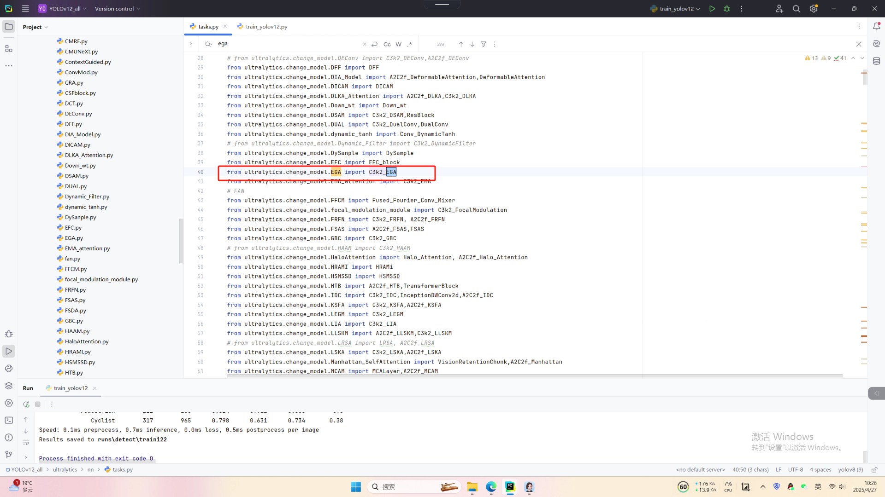Rerun train_yolov12 in the Run panel
Viewport: 885px width, 497px height.
(26, 404)
